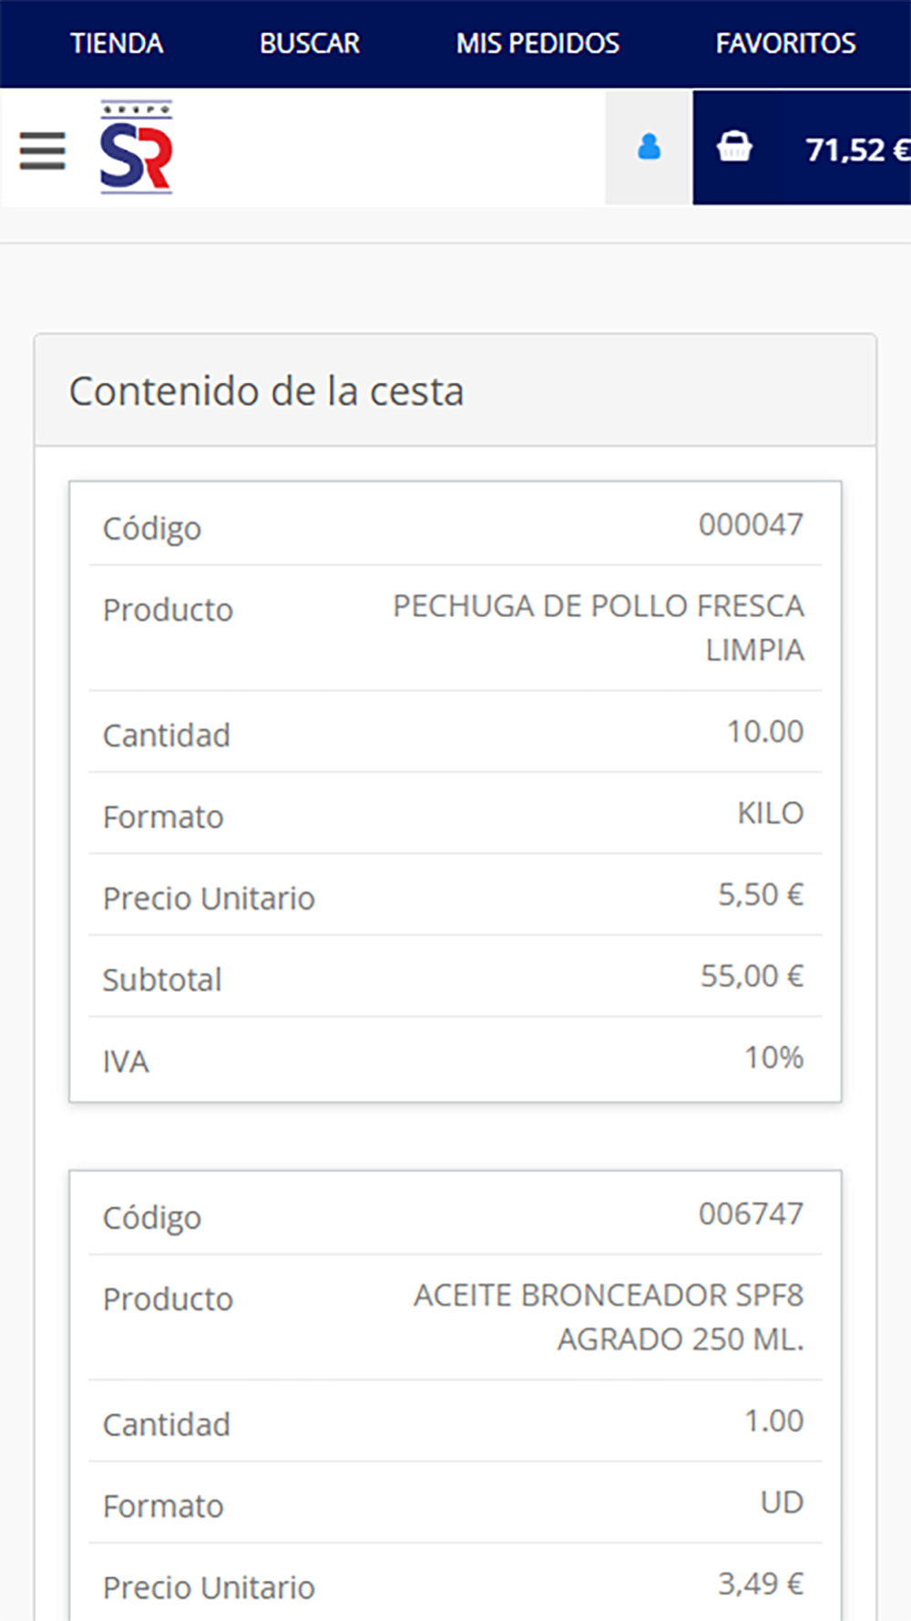Click the 3,49 € unit price
The width and height of the screenshot is (911, 1621).
(761, 1584)
